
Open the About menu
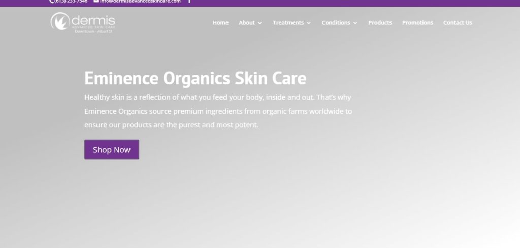pyautogui.click(x=247, y=23)
